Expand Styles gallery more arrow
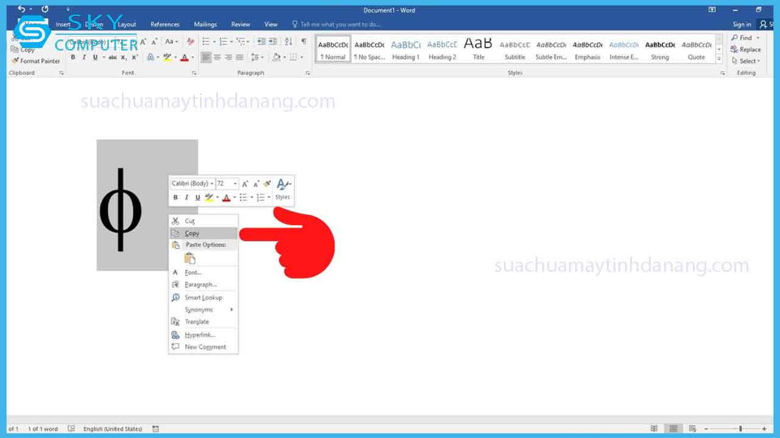Image resolution: width=780 pixels, height=438 pixels. click(x=719, y=58)
